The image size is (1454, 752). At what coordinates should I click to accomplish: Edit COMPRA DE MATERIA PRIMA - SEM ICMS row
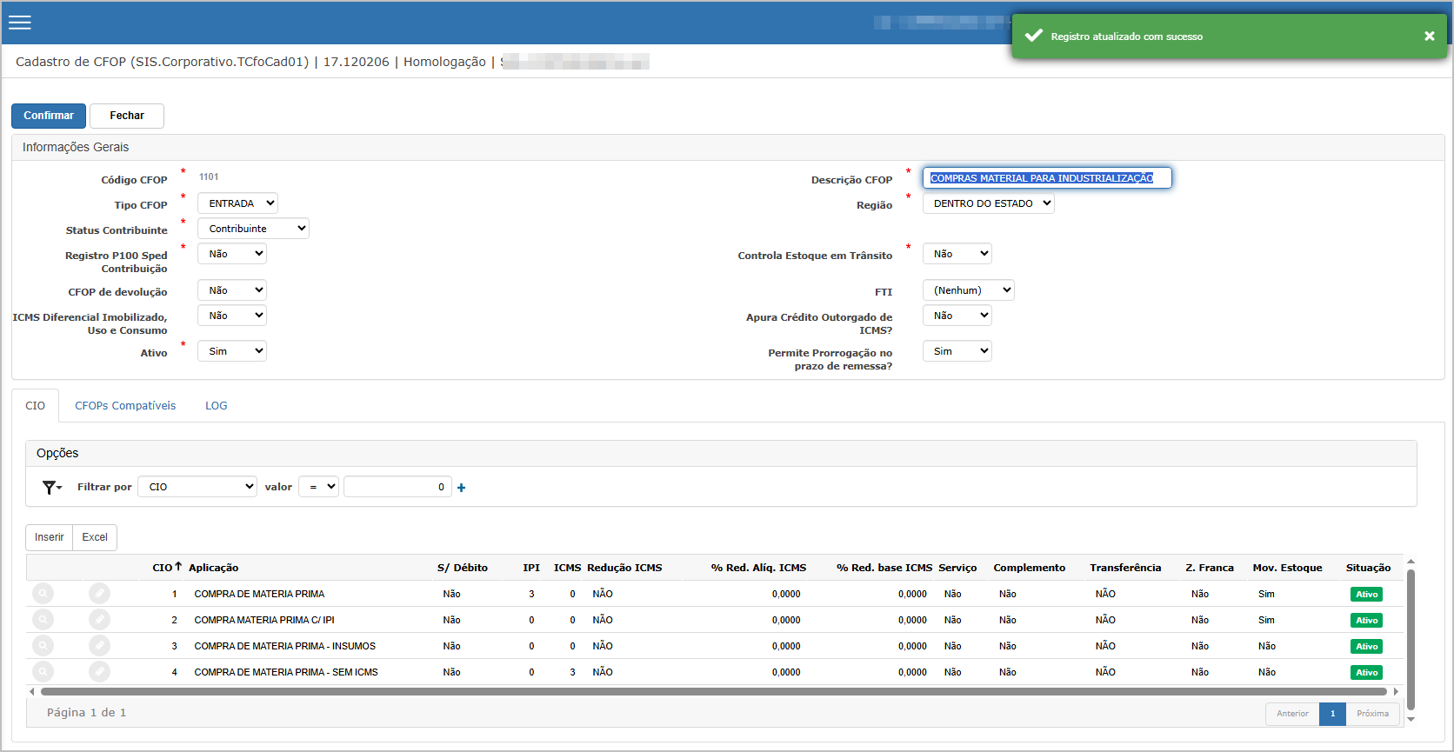tap(100, 672)
